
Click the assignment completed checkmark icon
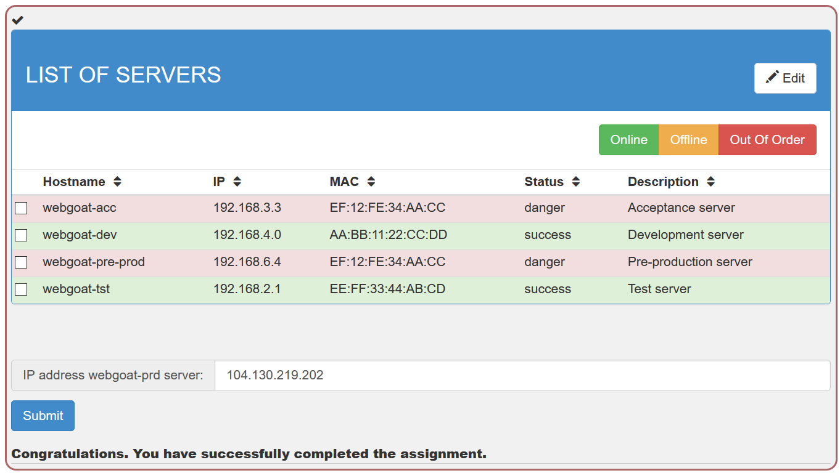18,20
